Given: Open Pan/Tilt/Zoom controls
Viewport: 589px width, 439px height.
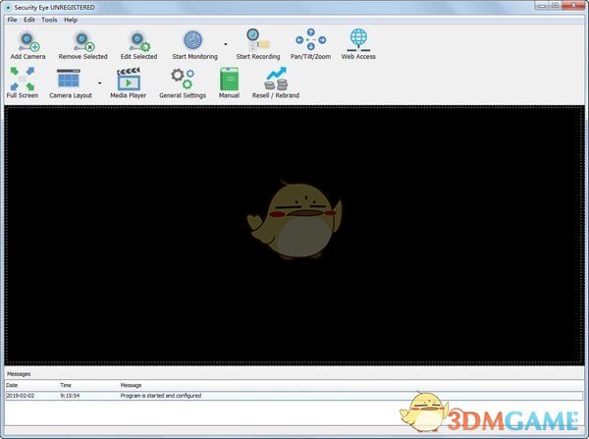Looking at the screenshot, I should [310, 39].
